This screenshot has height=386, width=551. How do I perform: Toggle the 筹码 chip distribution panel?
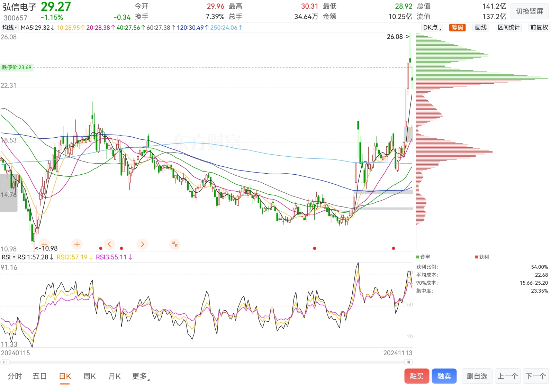[457, 27]
